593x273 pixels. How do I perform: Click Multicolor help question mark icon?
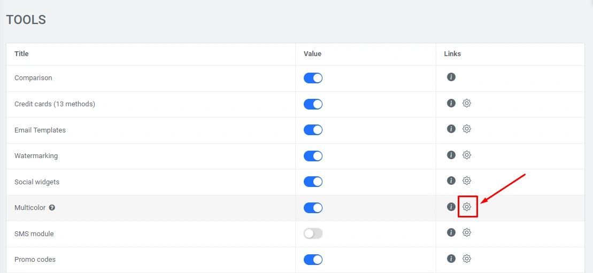point(52,208)
